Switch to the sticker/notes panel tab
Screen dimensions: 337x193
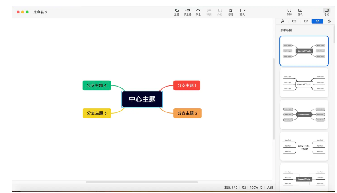pos(306,21)
